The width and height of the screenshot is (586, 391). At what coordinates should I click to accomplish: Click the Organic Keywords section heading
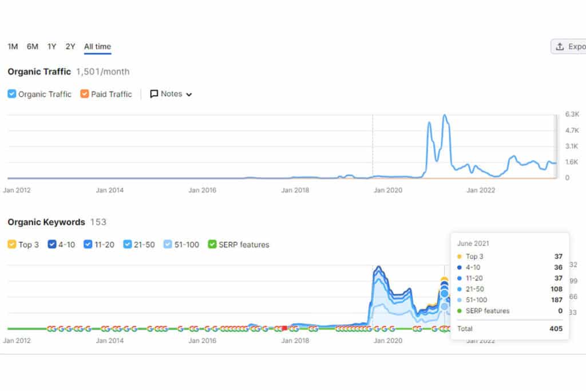46,222
